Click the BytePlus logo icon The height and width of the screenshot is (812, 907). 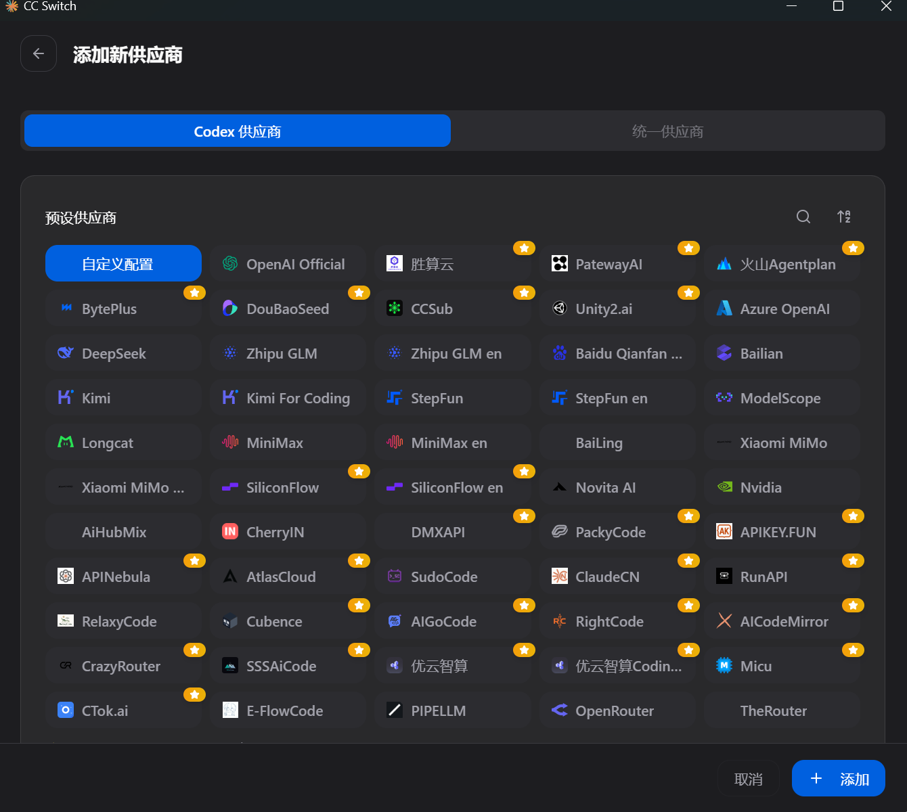[66, 308]
